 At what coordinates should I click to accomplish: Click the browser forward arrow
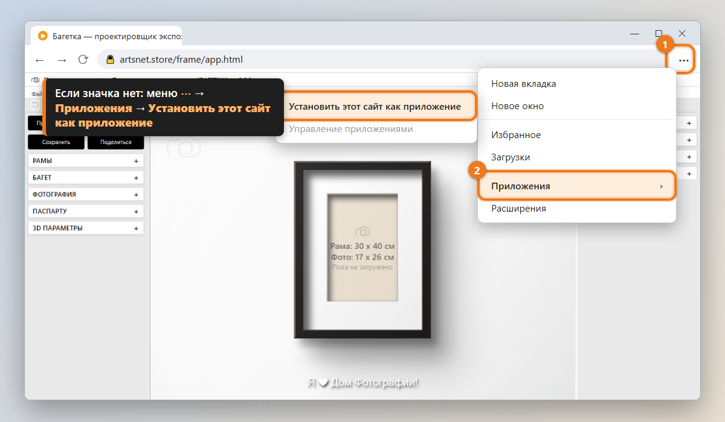pos(62,60)
